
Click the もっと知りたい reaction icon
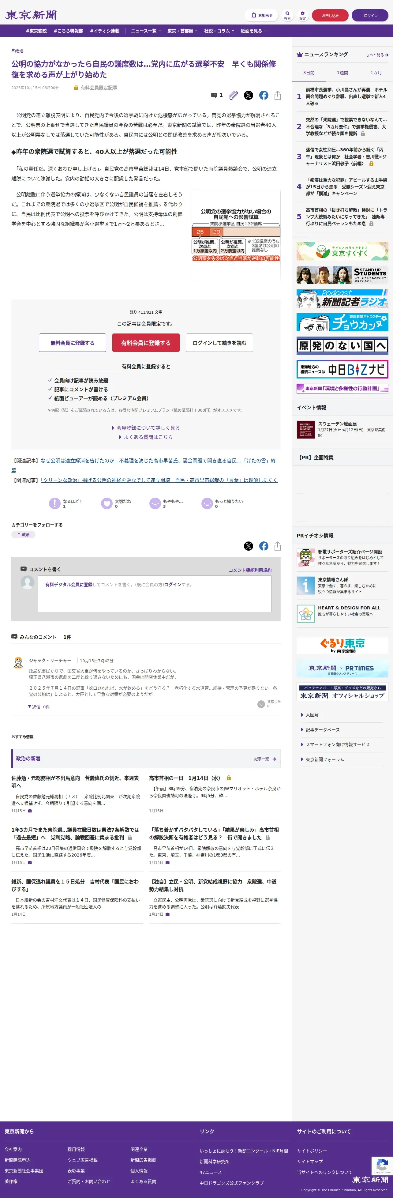click(207, 503)
